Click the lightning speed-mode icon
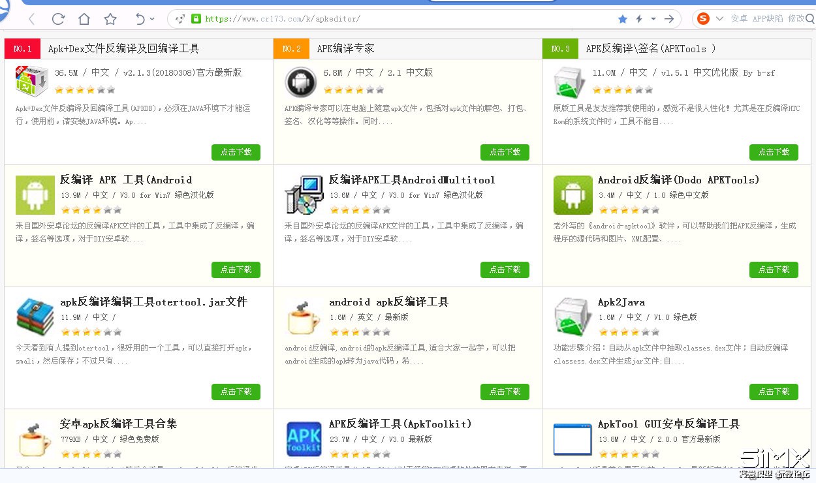 tap(639, 19)
